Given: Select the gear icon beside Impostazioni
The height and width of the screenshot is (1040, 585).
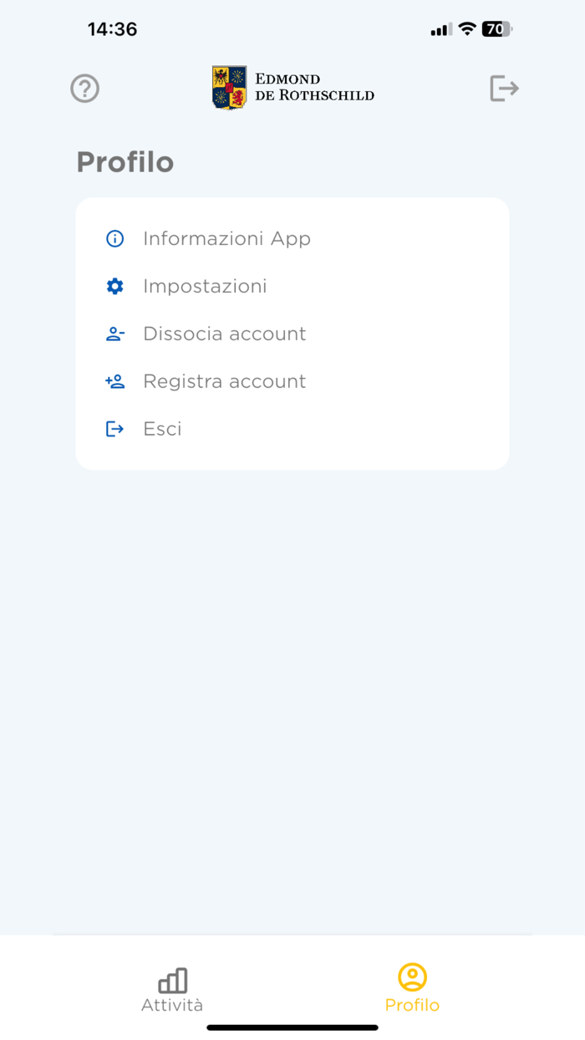Looking at the screenshot, I should point(114,285).
